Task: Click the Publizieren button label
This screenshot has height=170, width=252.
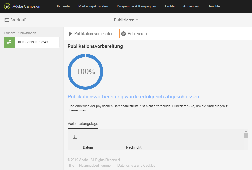Action: (137, 34)
